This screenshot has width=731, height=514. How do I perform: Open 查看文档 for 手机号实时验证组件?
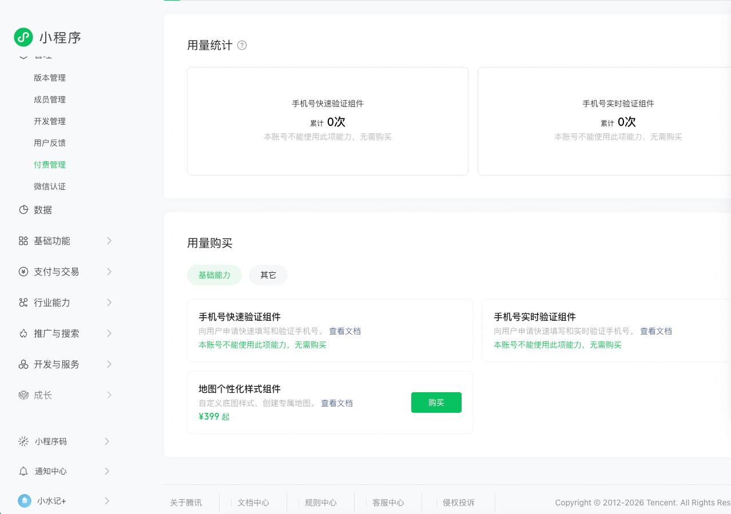[656, 331]
